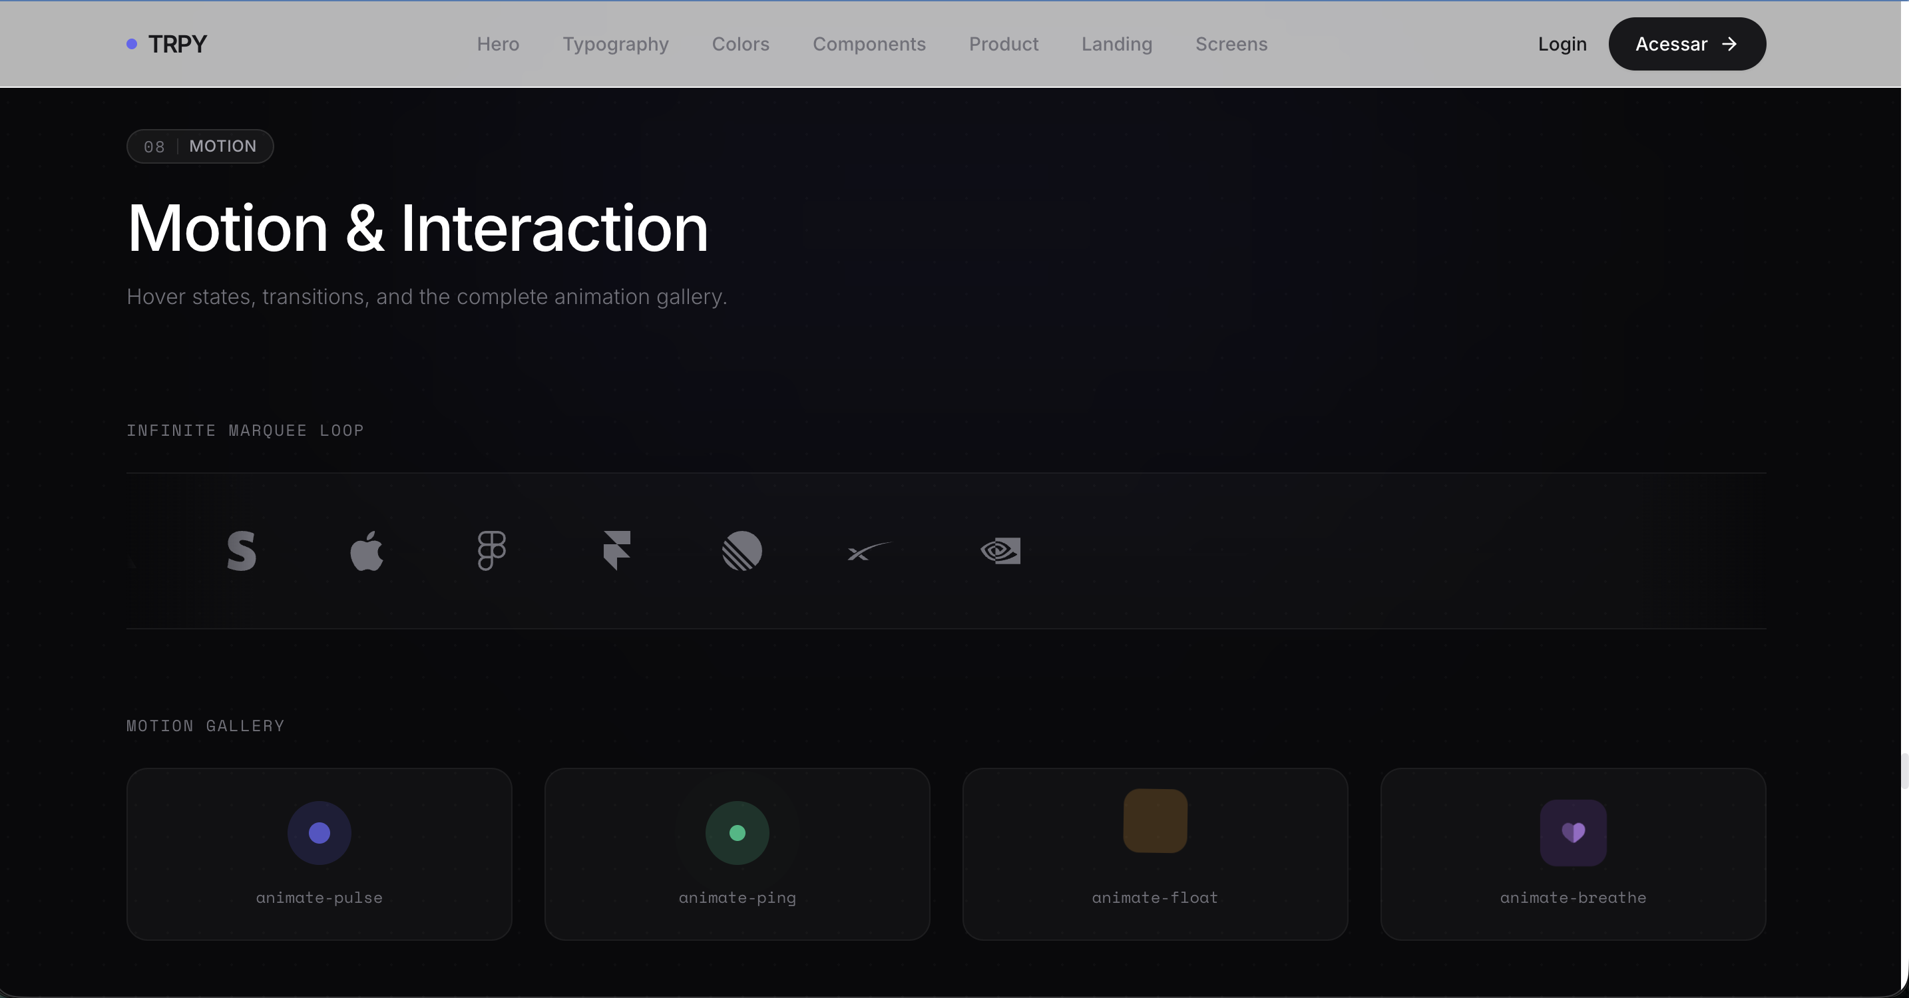The height and width of the screenshot is (998, 1909).
Task: Click the animate-pulse label text
Action: click(319, 898)
